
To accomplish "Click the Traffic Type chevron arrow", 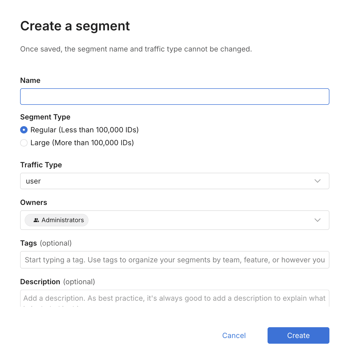I will click(x=317, y=181).
